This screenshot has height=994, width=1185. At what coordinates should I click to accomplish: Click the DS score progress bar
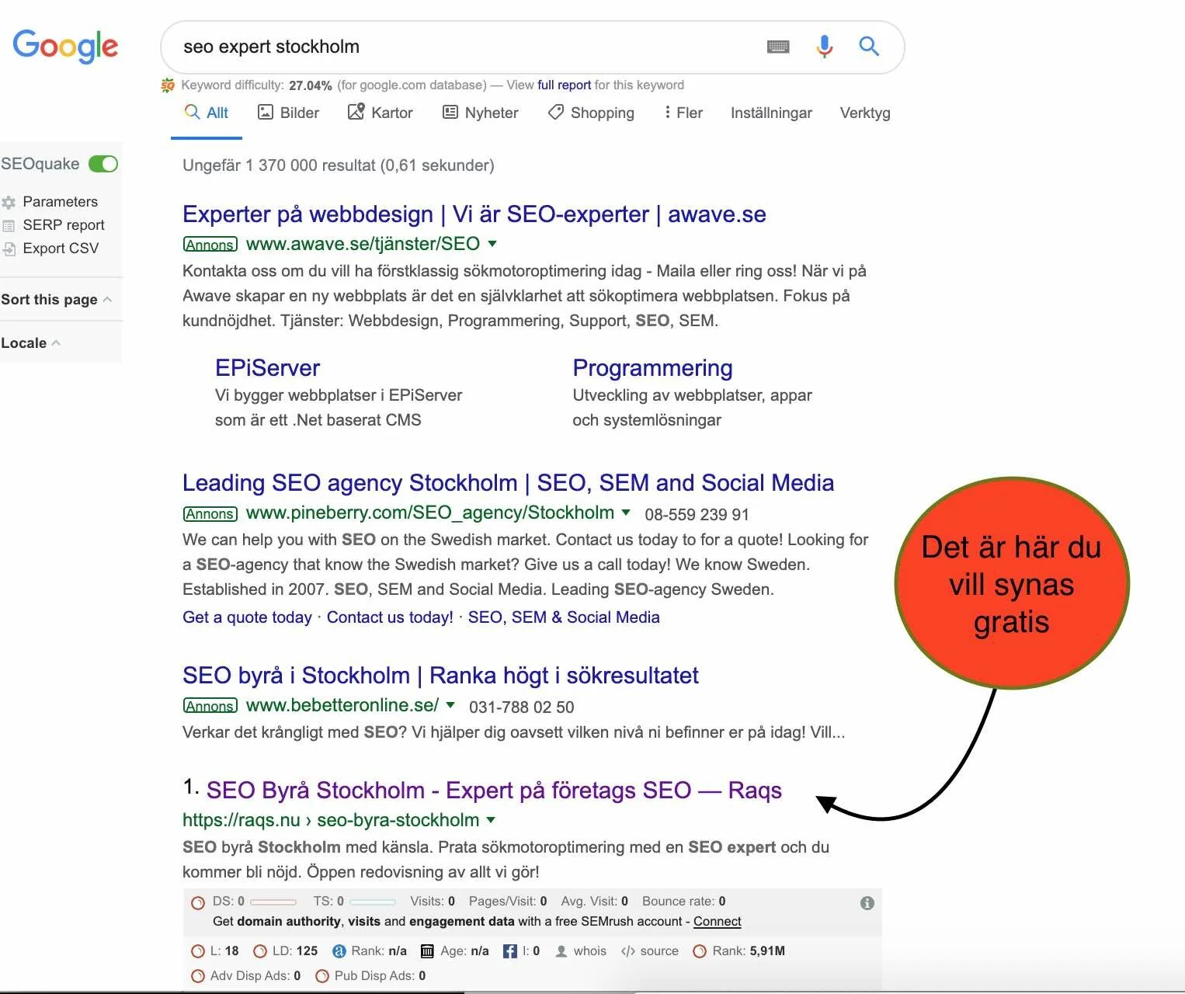(x=273, y=902)
